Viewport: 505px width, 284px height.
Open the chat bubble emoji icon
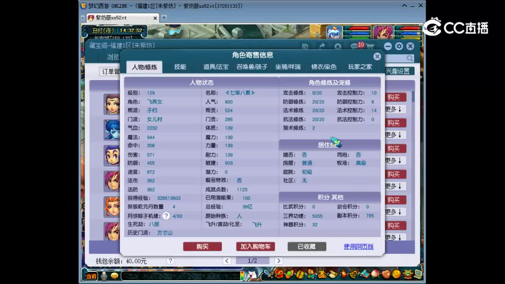114,276
